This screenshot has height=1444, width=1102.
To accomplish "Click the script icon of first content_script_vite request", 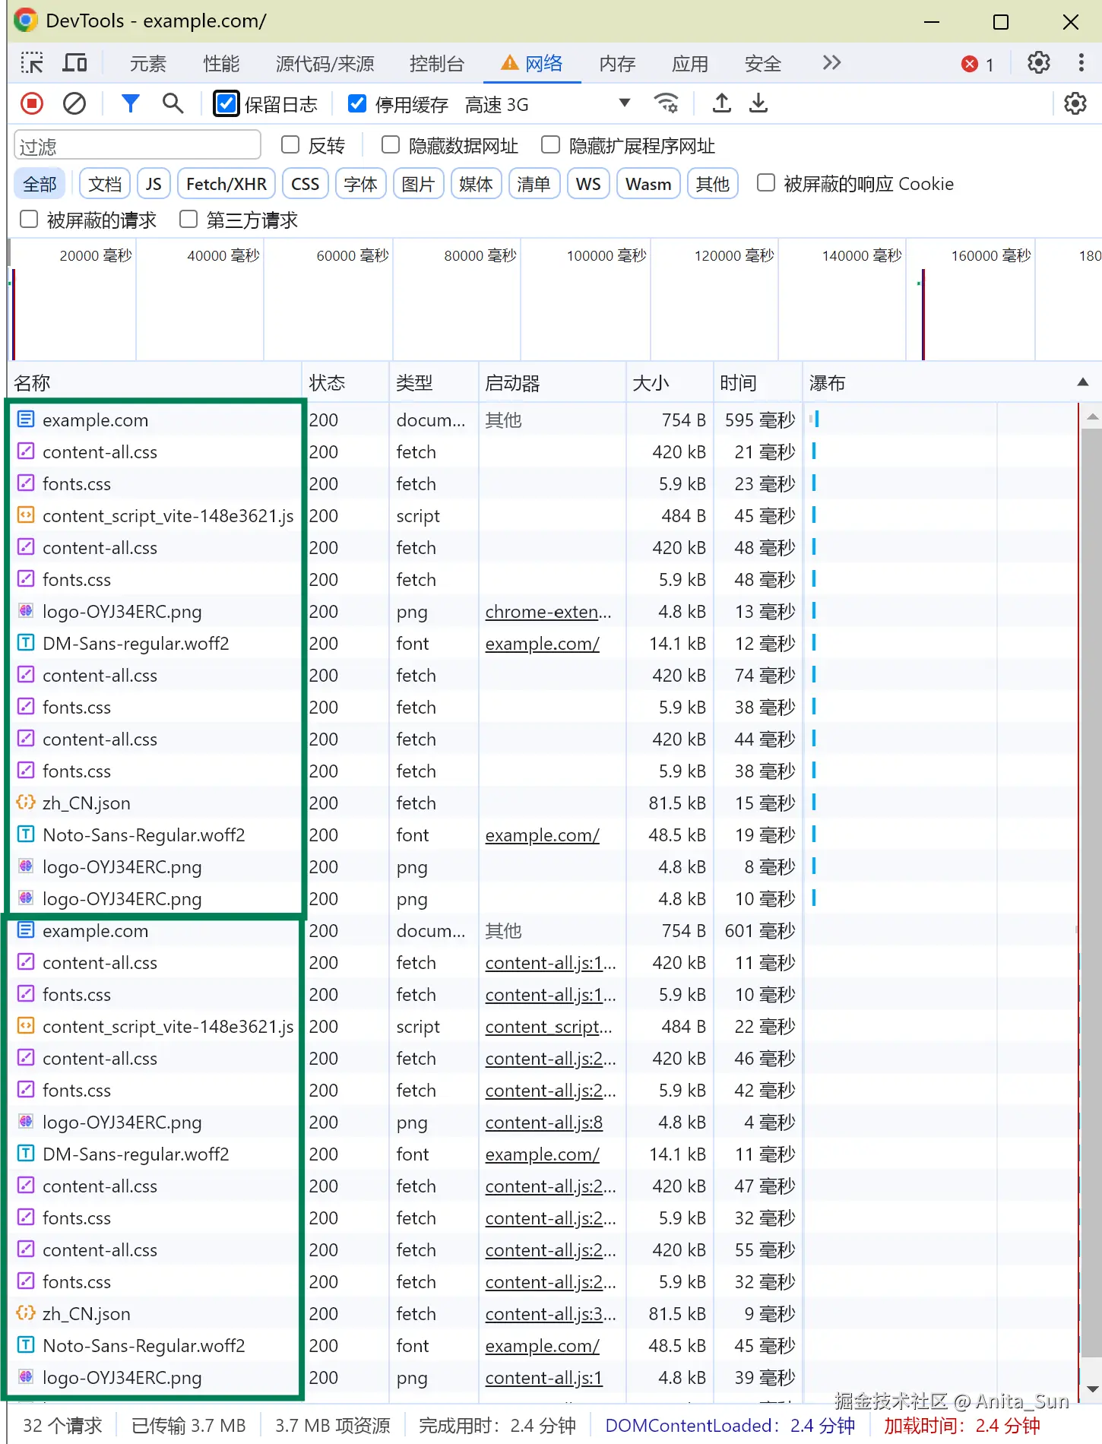I will pos(26,515).
